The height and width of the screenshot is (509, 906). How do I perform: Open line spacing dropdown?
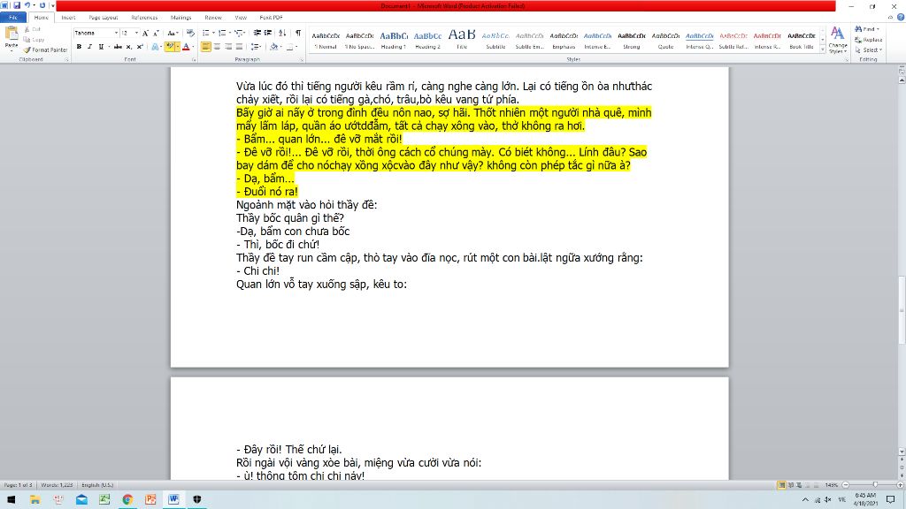[x=256, y=47]
